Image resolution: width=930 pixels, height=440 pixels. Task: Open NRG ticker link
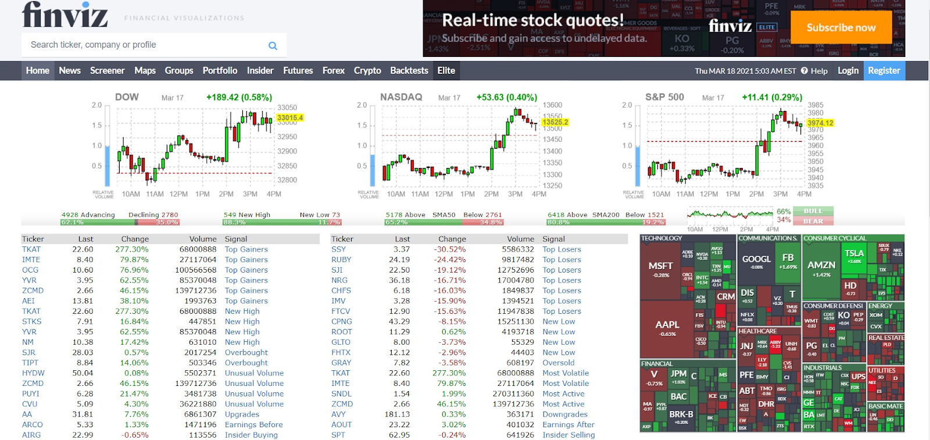coord(339,280)
